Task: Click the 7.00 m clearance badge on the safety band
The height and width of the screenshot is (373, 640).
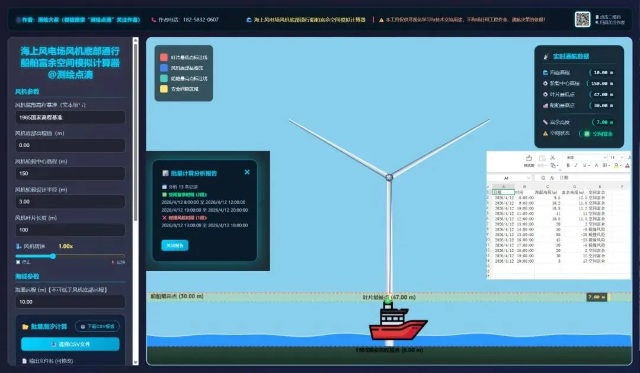Action: pyautogui.click(x=596, y=297)
